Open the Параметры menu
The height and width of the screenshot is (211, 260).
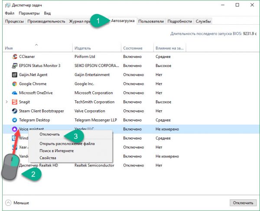29,13
